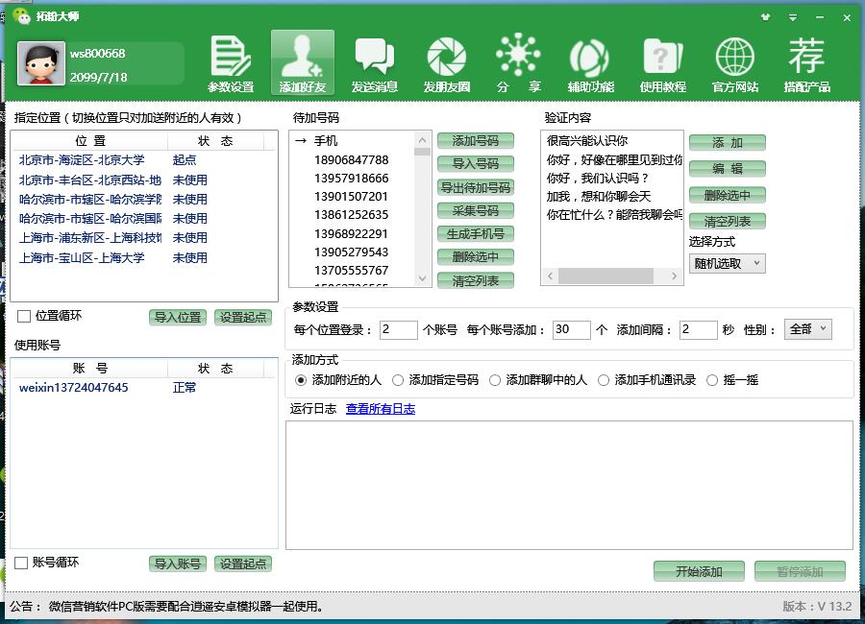
Task: Click the 开始添加 button
Action: [699, 571]
